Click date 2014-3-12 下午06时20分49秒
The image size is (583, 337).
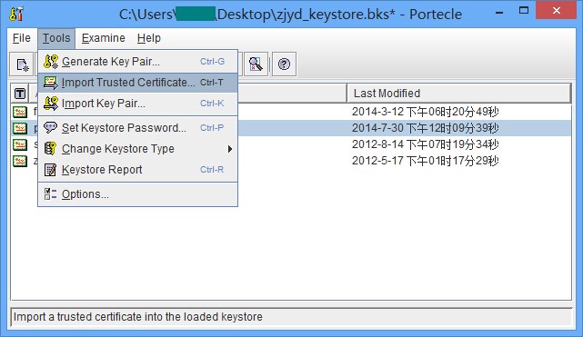(x=426, y=112)
